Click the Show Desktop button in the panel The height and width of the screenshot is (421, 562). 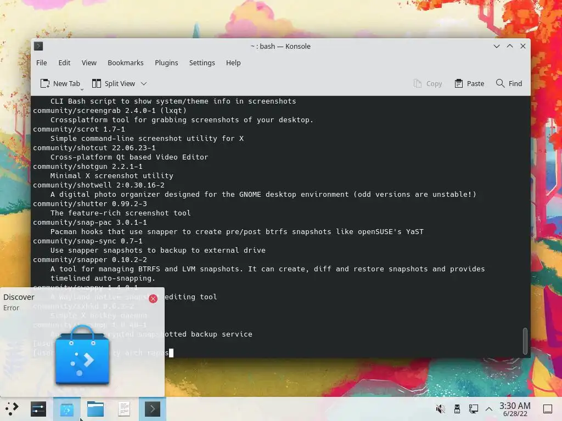coord(548,409)
